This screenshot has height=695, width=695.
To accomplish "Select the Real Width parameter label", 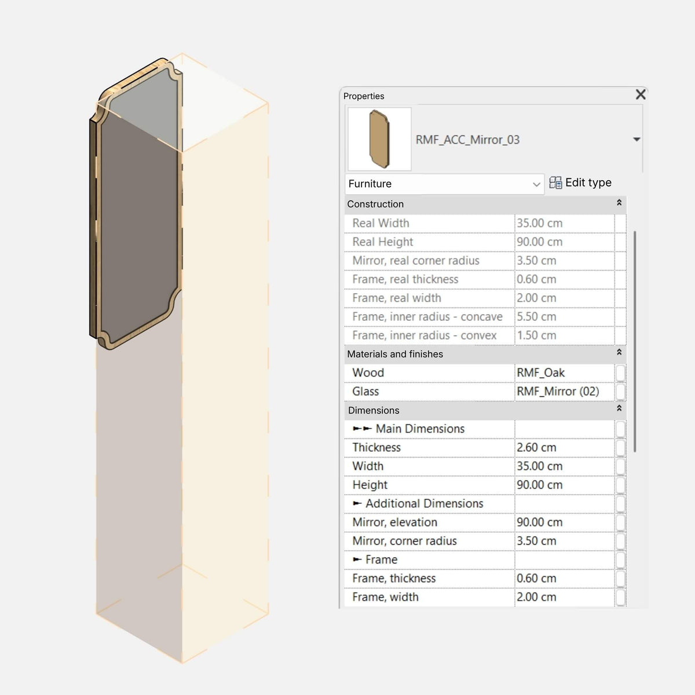I will coord(381,223).
